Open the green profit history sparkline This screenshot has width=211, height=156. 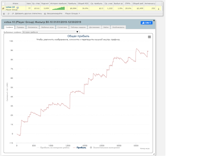58,8
